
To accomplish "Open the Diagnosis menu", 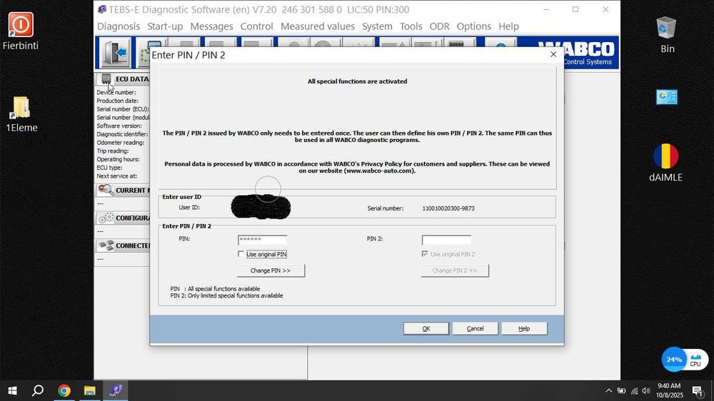I will 119,26.
